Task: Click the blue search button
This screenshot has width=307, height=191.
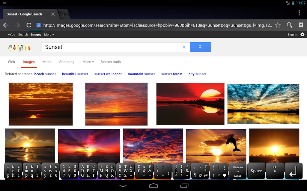Action: 200,47
